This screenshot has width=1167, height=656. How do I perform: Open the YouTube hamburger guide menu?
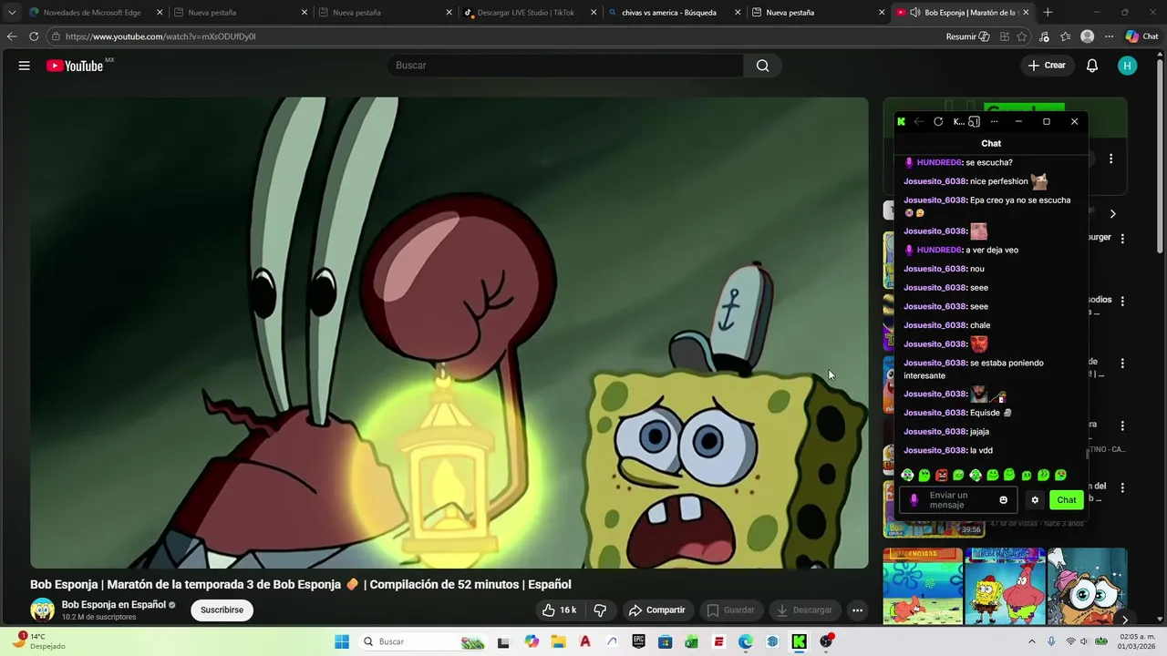25,66
